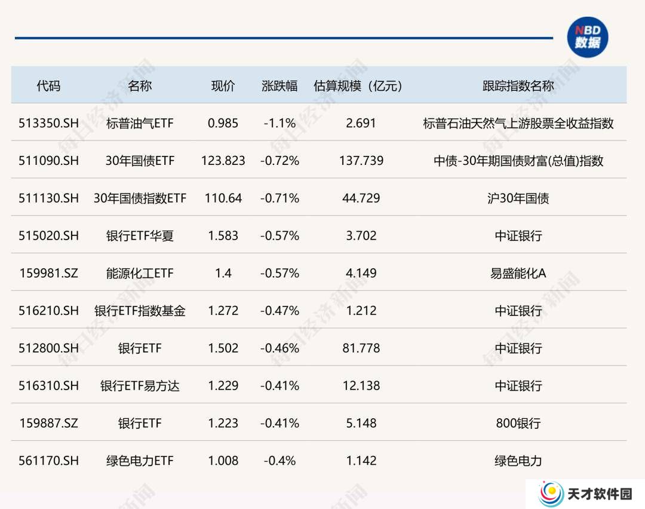
Task: Select code 561170.SH
Action: coord(48,461)
